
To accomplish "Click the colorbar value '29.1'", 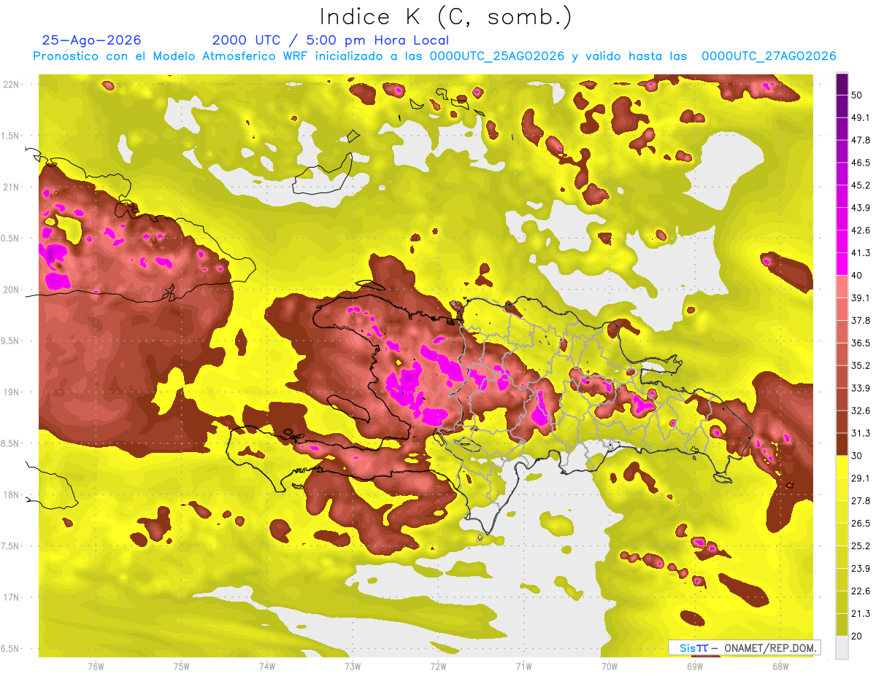I will 861,478.
